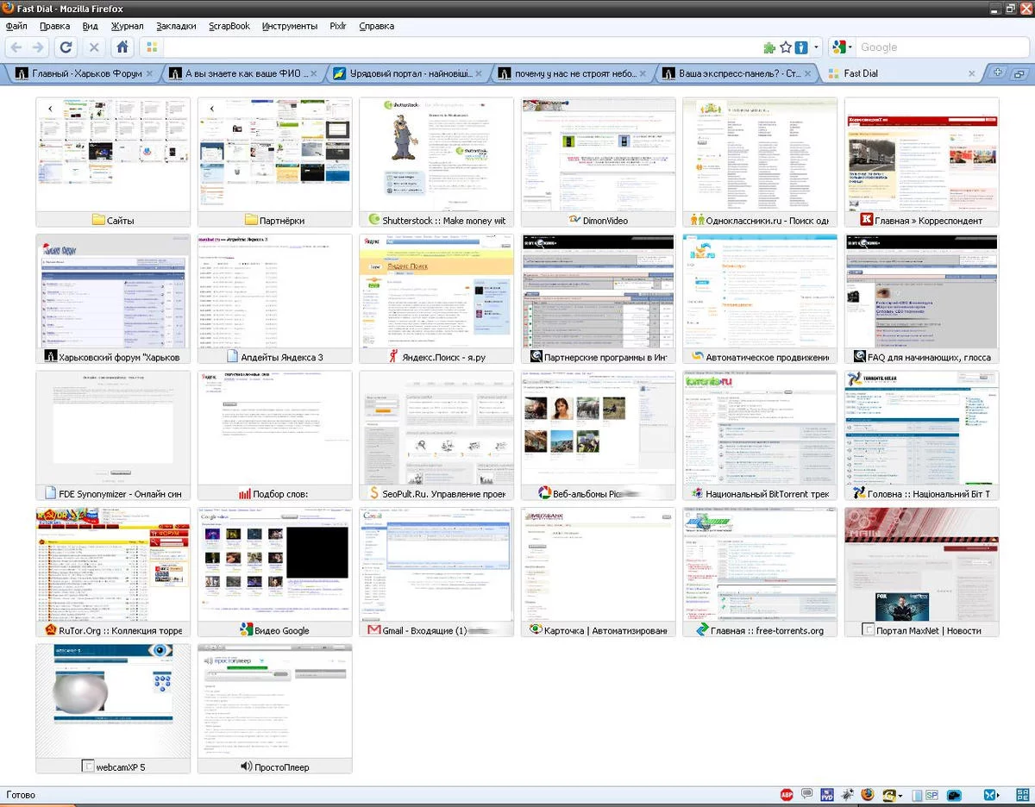Open the Видео Google dial thumbnail
The height and width of the screenshot is (807, 1035).
pyautogui.click(x=275, y=572)
